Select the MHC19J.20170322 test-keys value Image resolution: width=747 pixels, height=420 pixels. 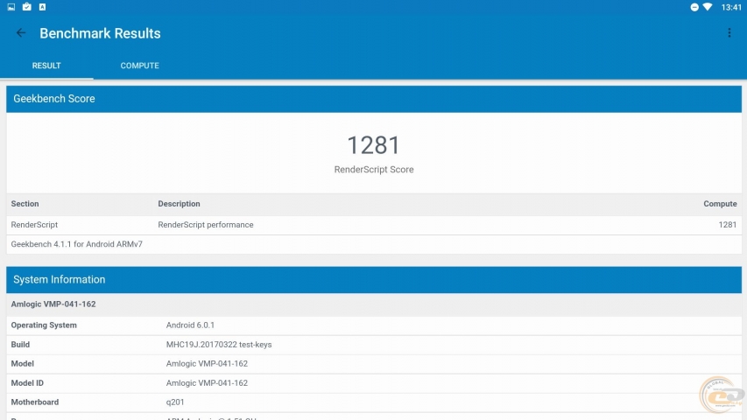[219, 345]
